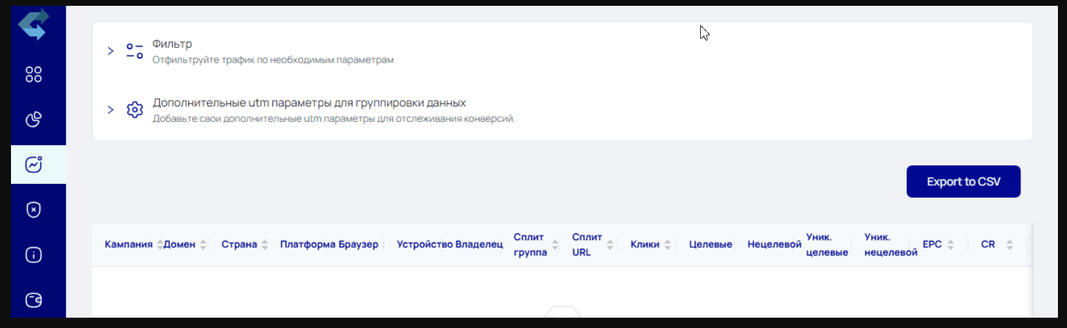
Task: Click the Сплит группа column header
Action: (x=530, y=245)
